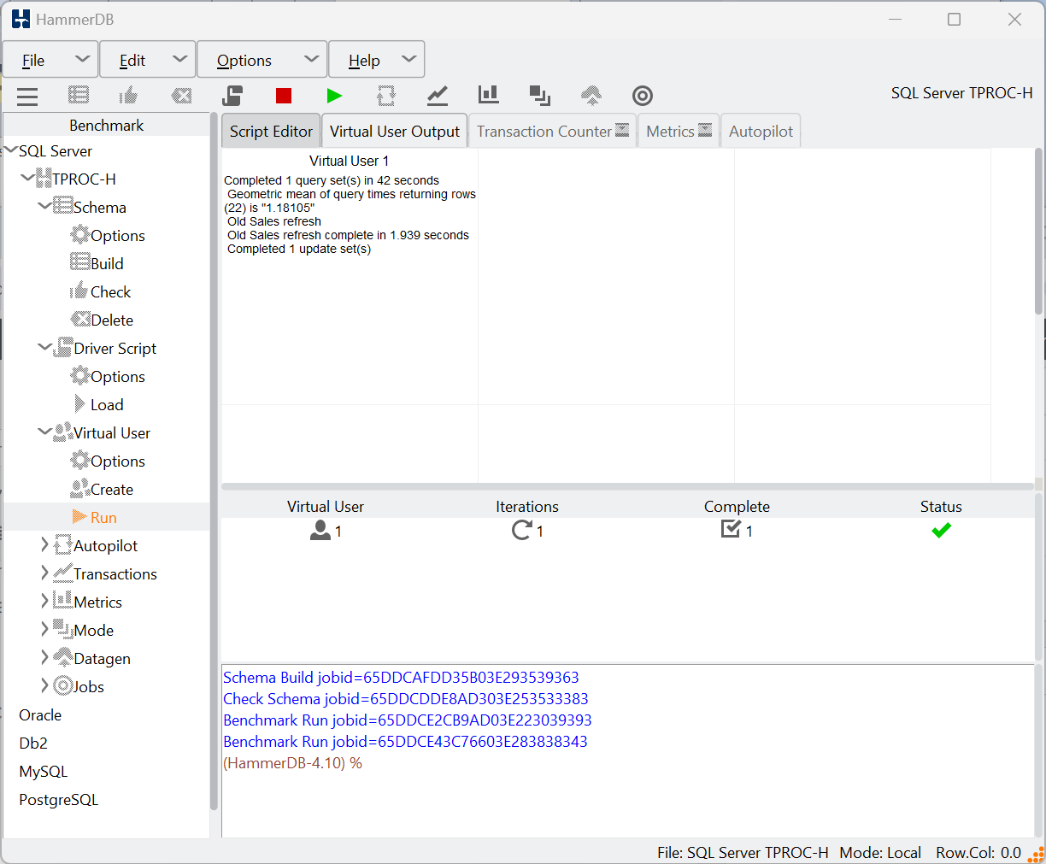
Task: Select Check under Schema
Action: (x=110, y=291)
